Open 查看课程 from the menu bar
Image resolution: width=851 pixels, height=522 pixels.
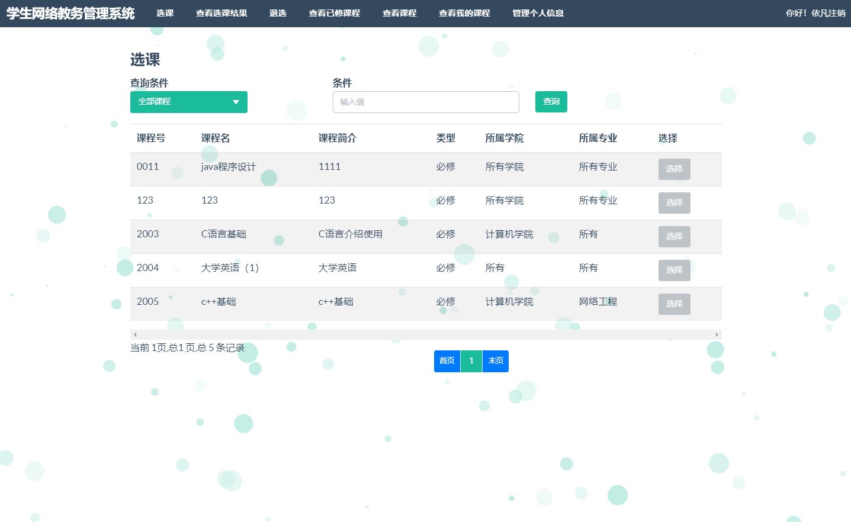coord(399,12)
